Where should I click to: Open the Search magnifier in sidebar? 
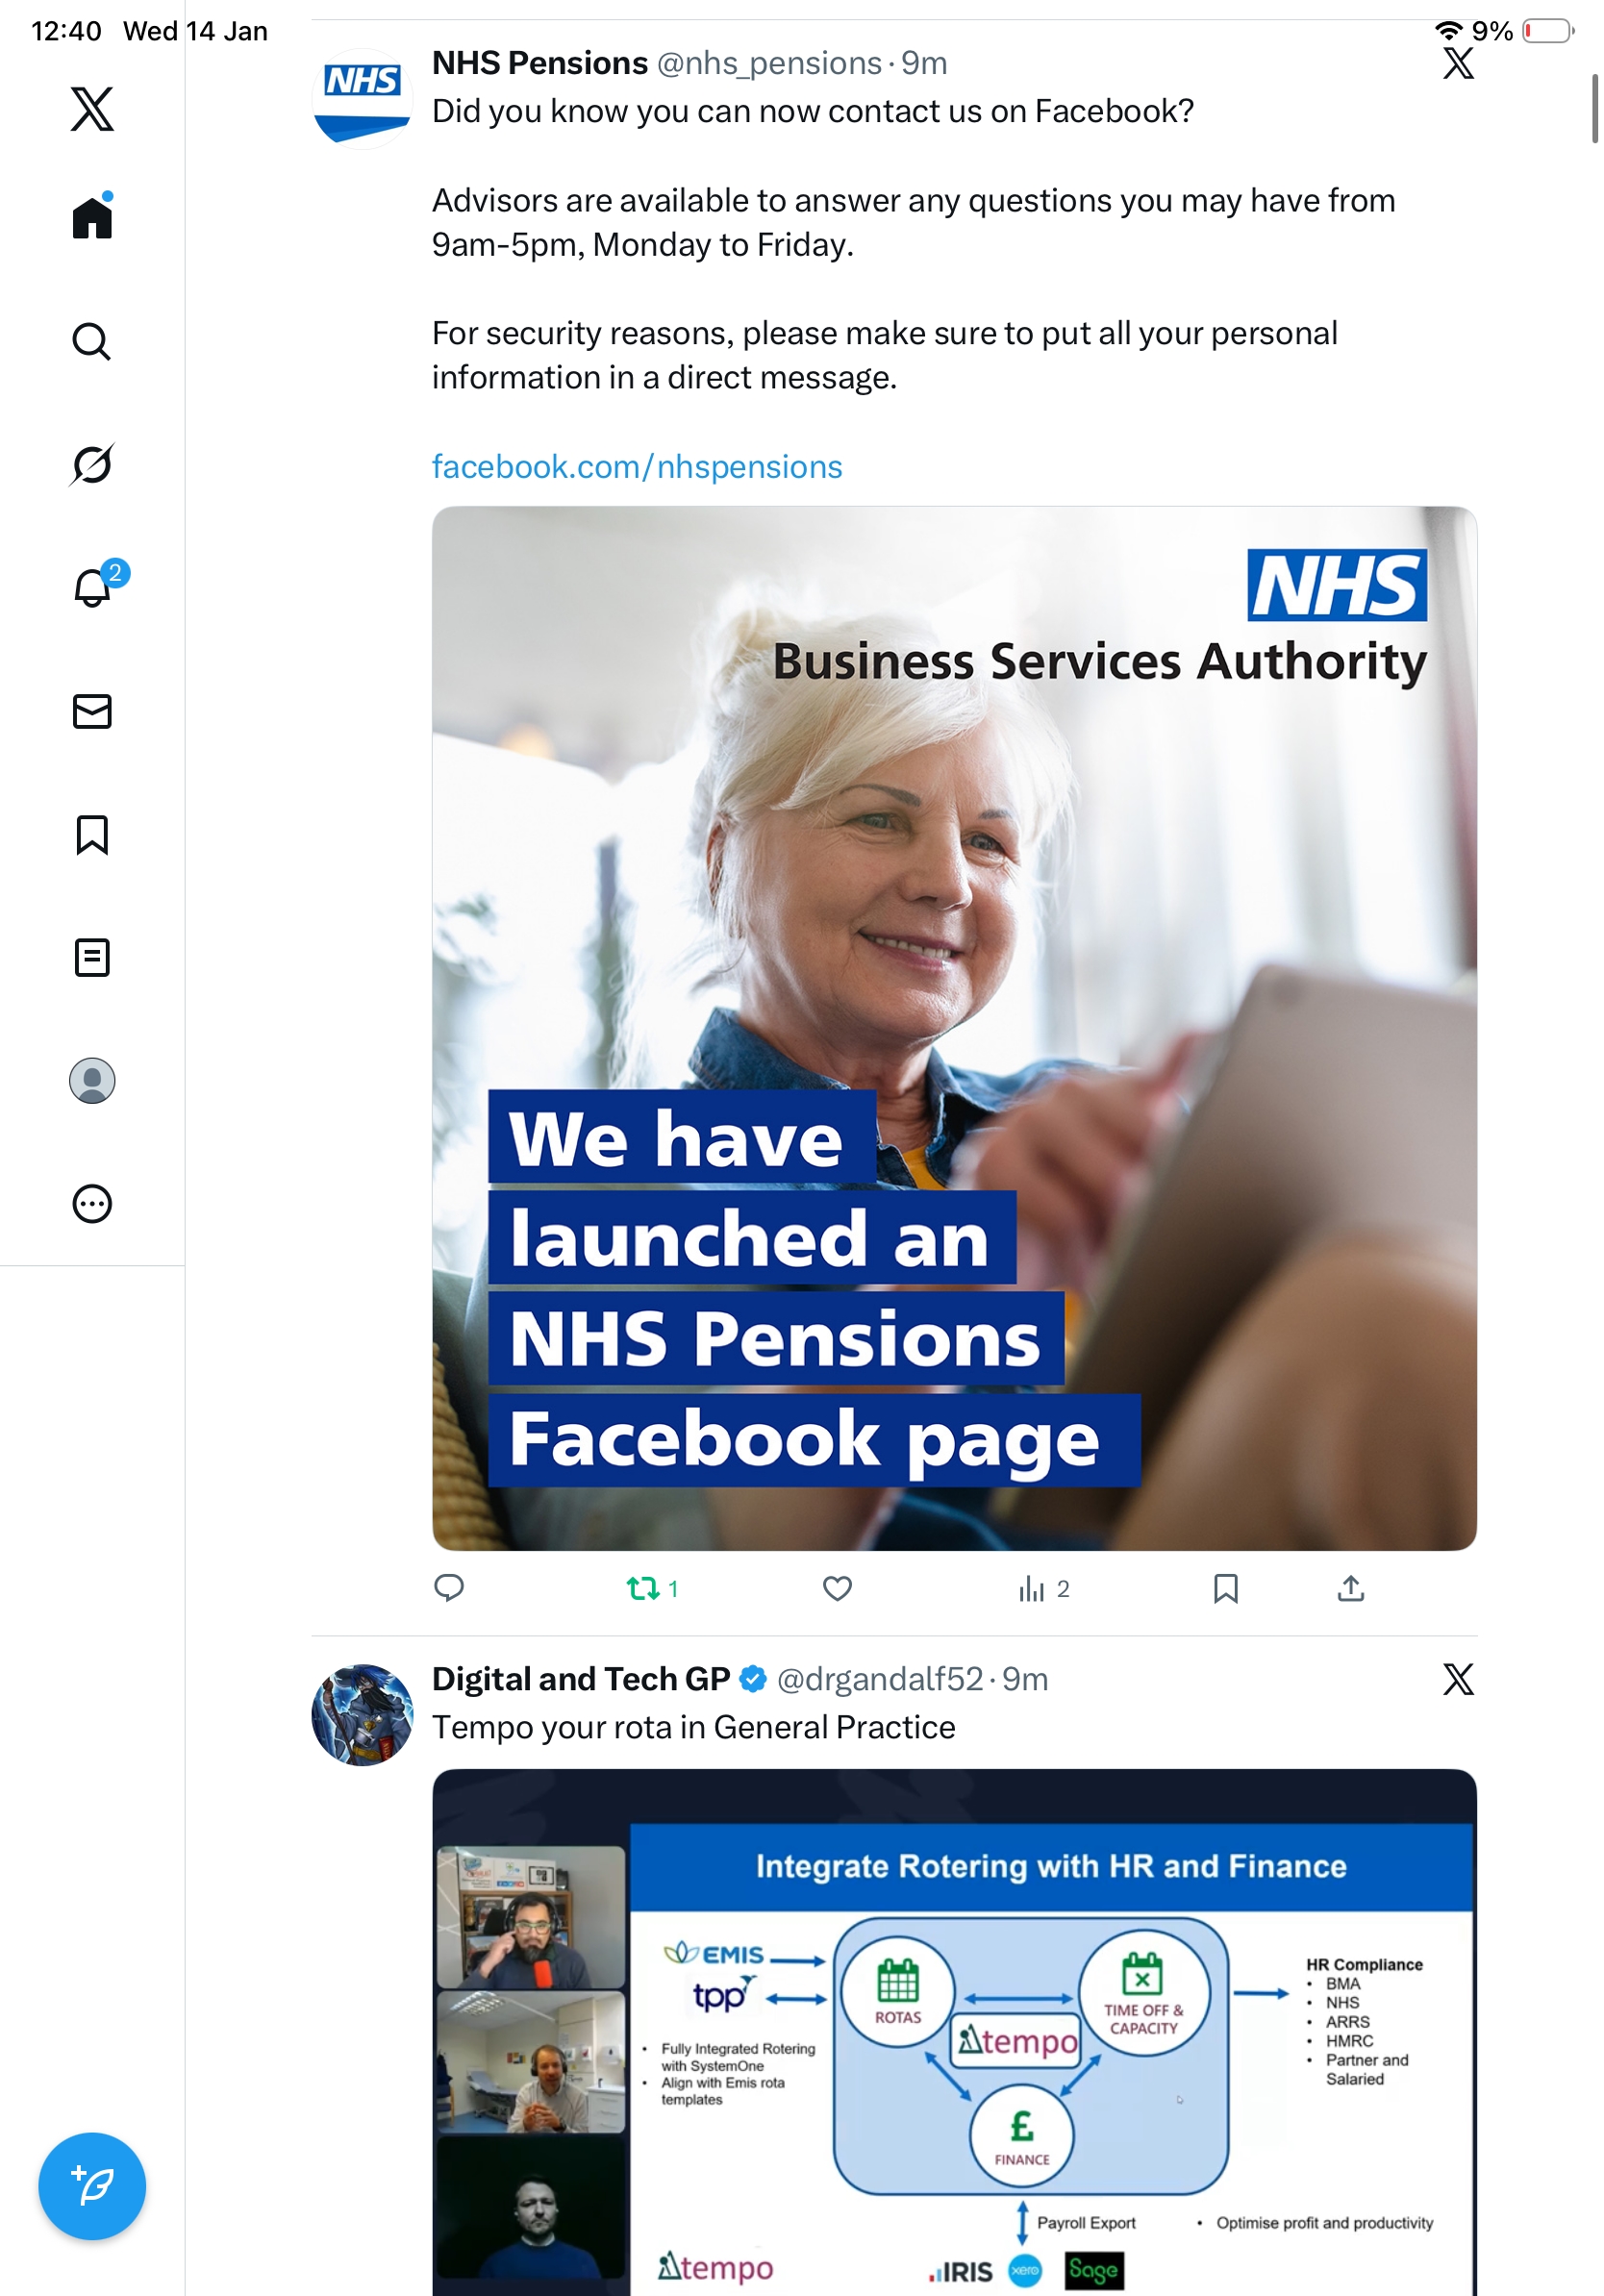(x=92, y=342)
